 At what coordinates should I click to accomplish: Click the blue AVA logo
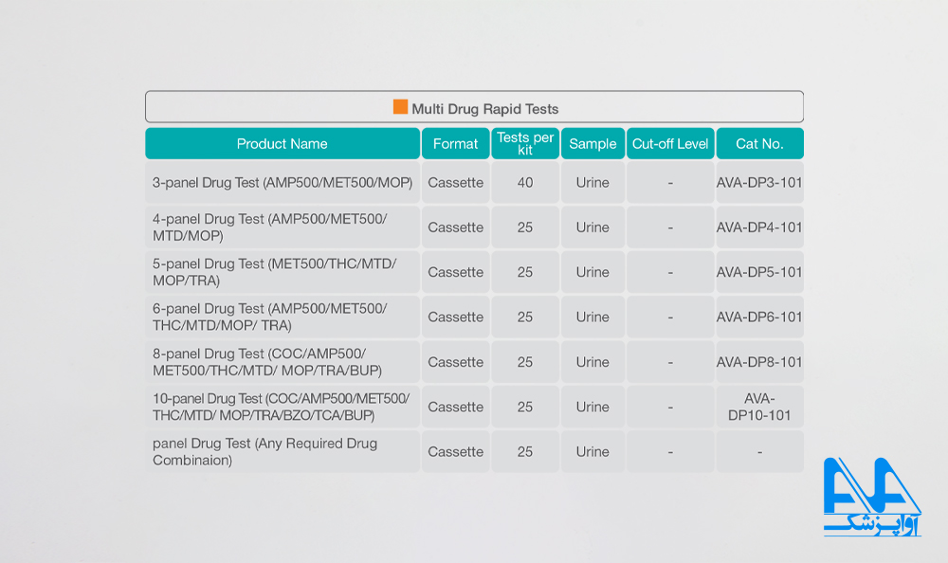point(872,497)
